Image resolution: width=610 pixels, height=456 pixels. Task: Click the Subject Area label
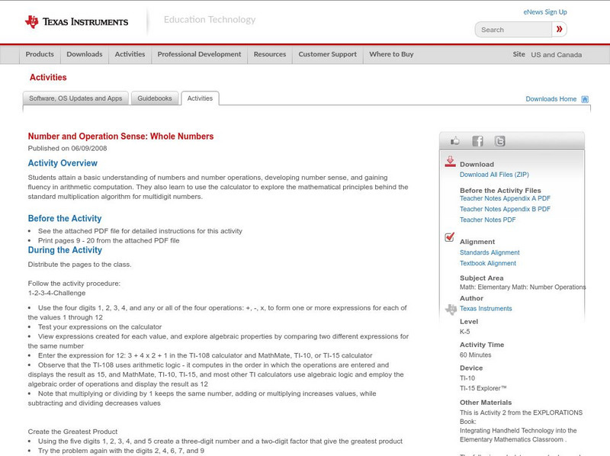tap(482, 278)
